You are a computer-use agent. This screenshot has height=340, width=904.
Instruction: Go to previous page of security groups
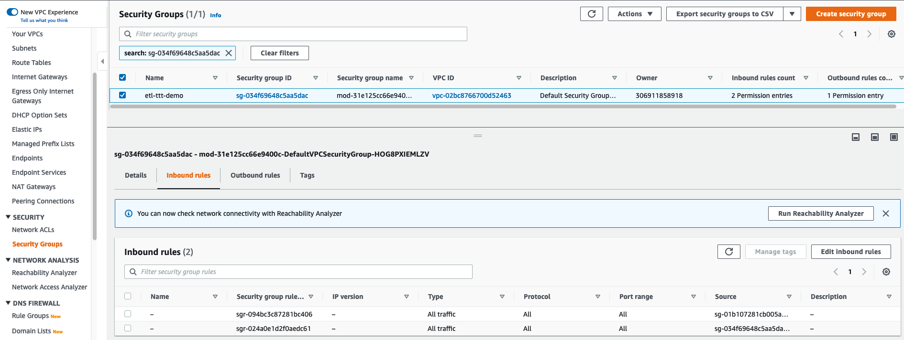841,34
